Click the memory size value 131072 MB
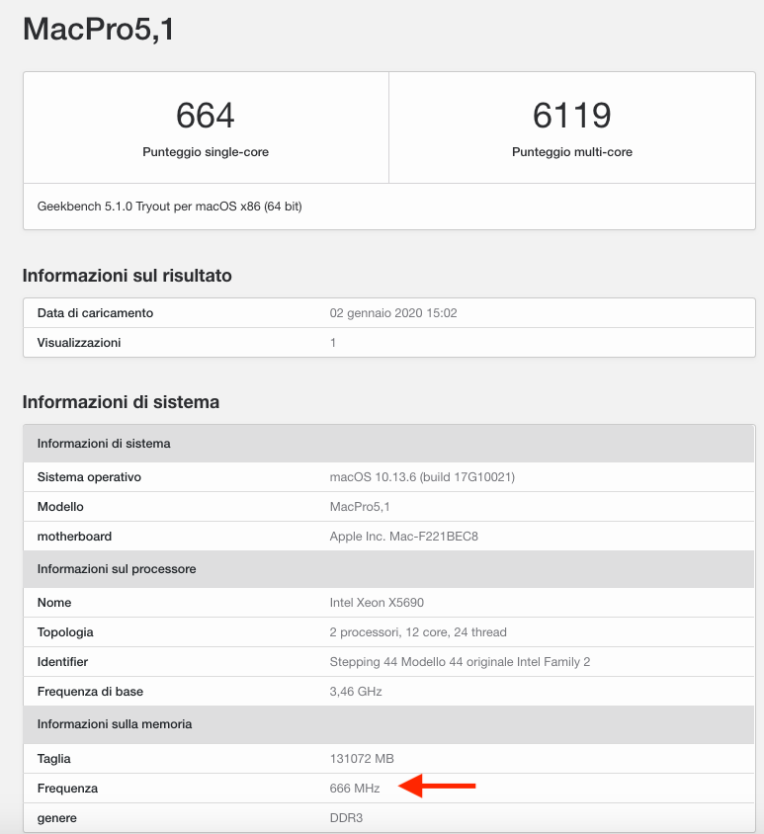The height and width of the screenshot is (834, 764). pyautogui.click(x=362, y=759)
